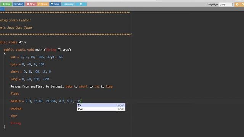The height and width of the screenshot is (137, 244).
Task: Start the Debug session
Action: click(18, 4)
